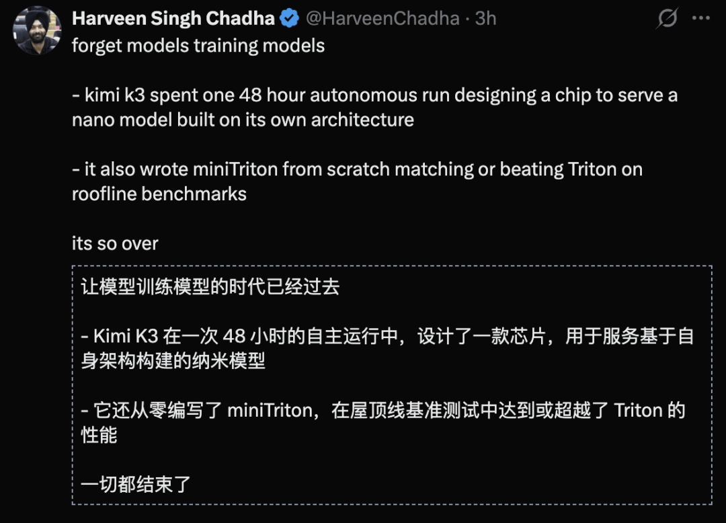Click the 'forget models training models' line
Image resolution: width=726 pixels, height=523 pixels.
[x=198, y=46]
